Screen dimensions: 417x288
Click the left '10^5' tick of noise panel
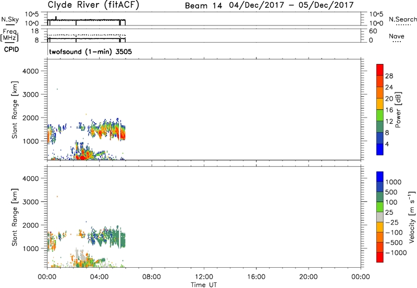click(32, 14)
